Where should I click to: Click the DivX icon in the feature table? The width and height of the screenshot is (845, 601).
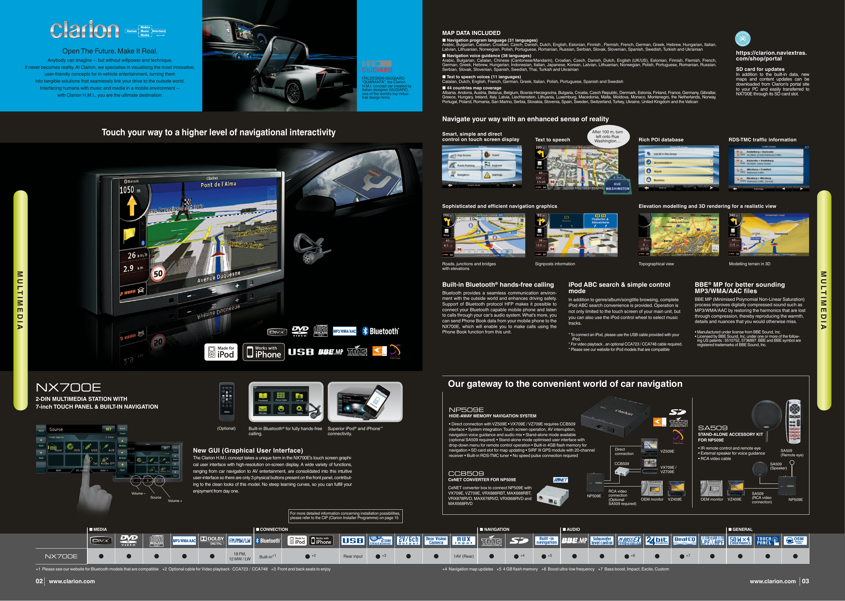pyautogui.click(x=101, y=541)
